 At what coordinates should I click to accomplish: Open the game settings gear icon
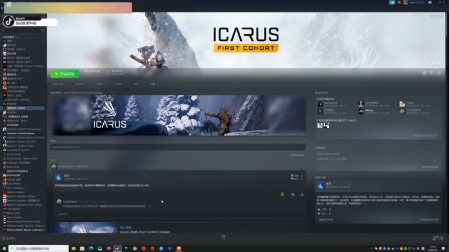pyautogui.click(x=424, y=73)
